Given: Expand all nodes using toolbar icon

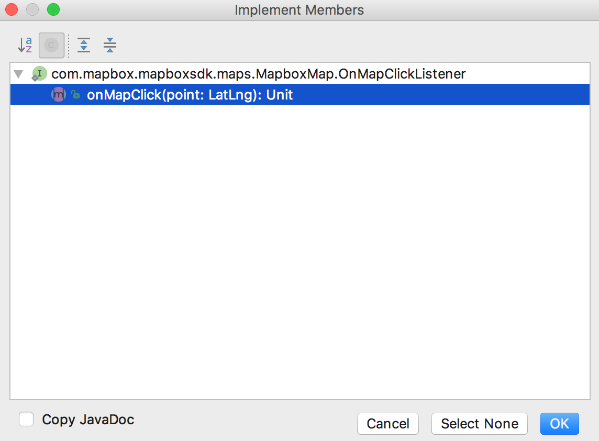Looking at the screenshot, I should [x=84, y=45].
